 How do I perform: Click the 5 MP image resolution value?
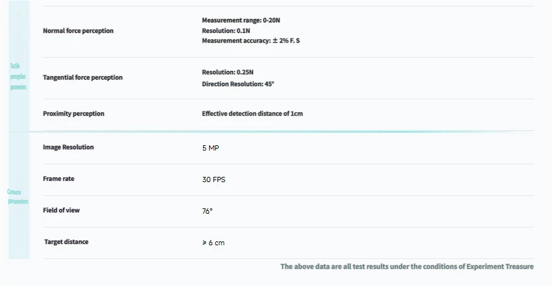(210, 148)
